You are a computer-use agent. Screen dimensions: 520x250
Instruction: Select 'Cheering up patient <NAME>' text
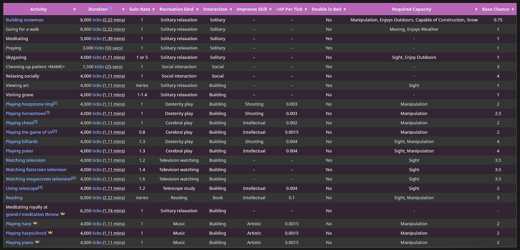35,67
